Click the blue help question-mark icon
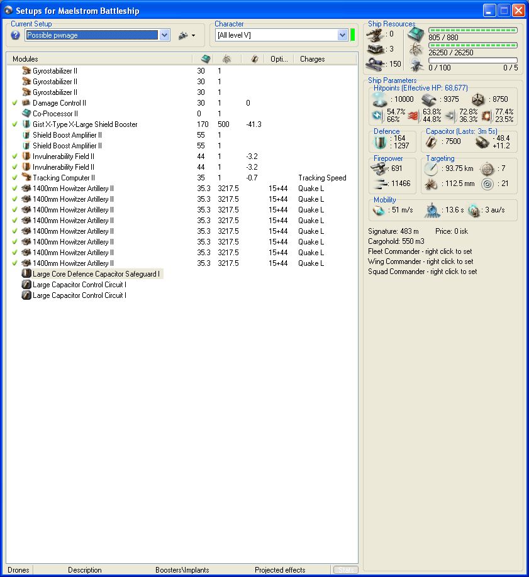Viewport: 529px width, 577px height. click(x=16, y=35)
